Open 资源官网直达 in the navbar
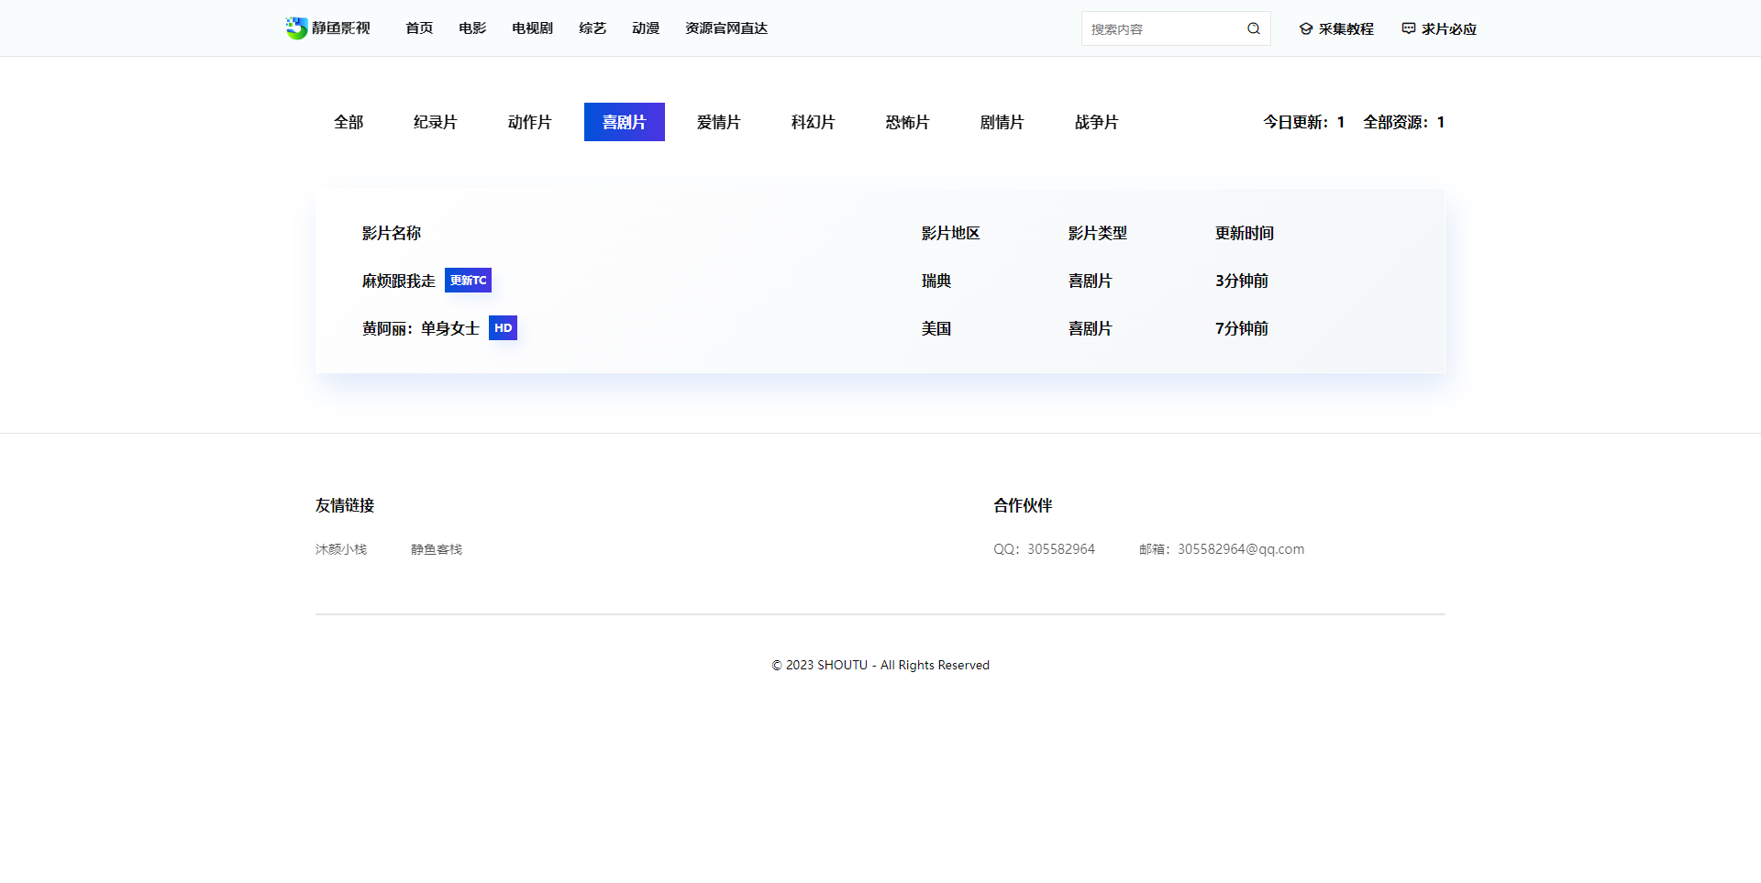The image size is (1761, 883). click(x=725, y=28)
